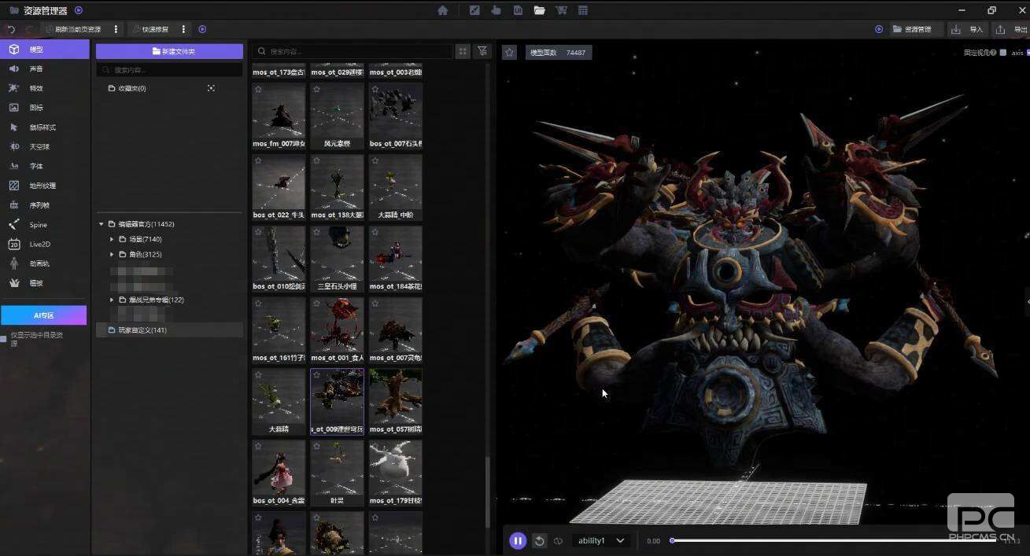Image resolution: width=1030 pixels, height=556 pixels.
Task: Select the 声音 sound category tab
Action: click(45, 69)
